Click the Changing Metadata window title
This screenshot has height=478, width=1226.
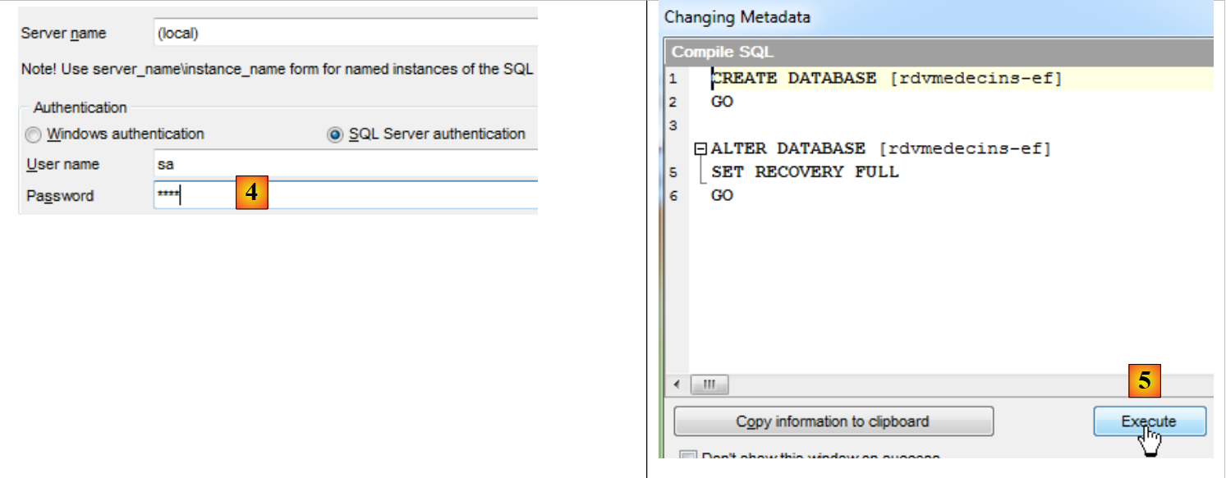click(737, 16)
